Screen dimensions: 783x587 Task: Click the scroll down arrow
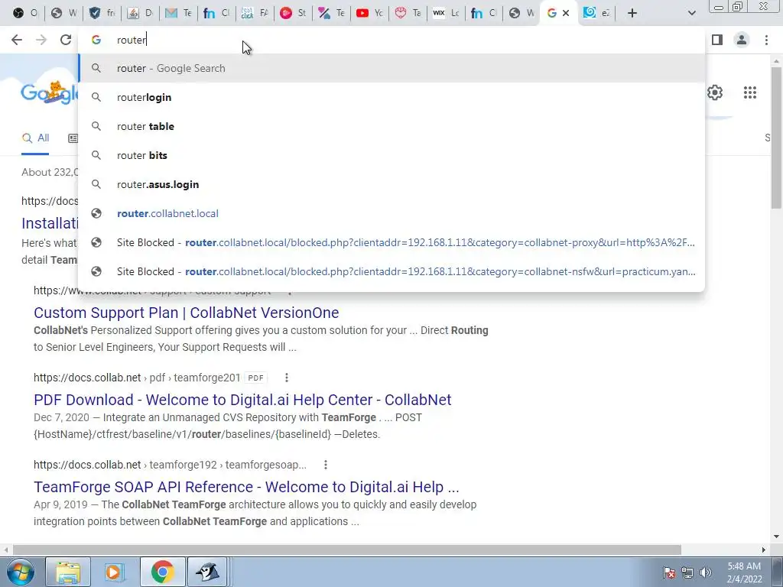point(776,537)
